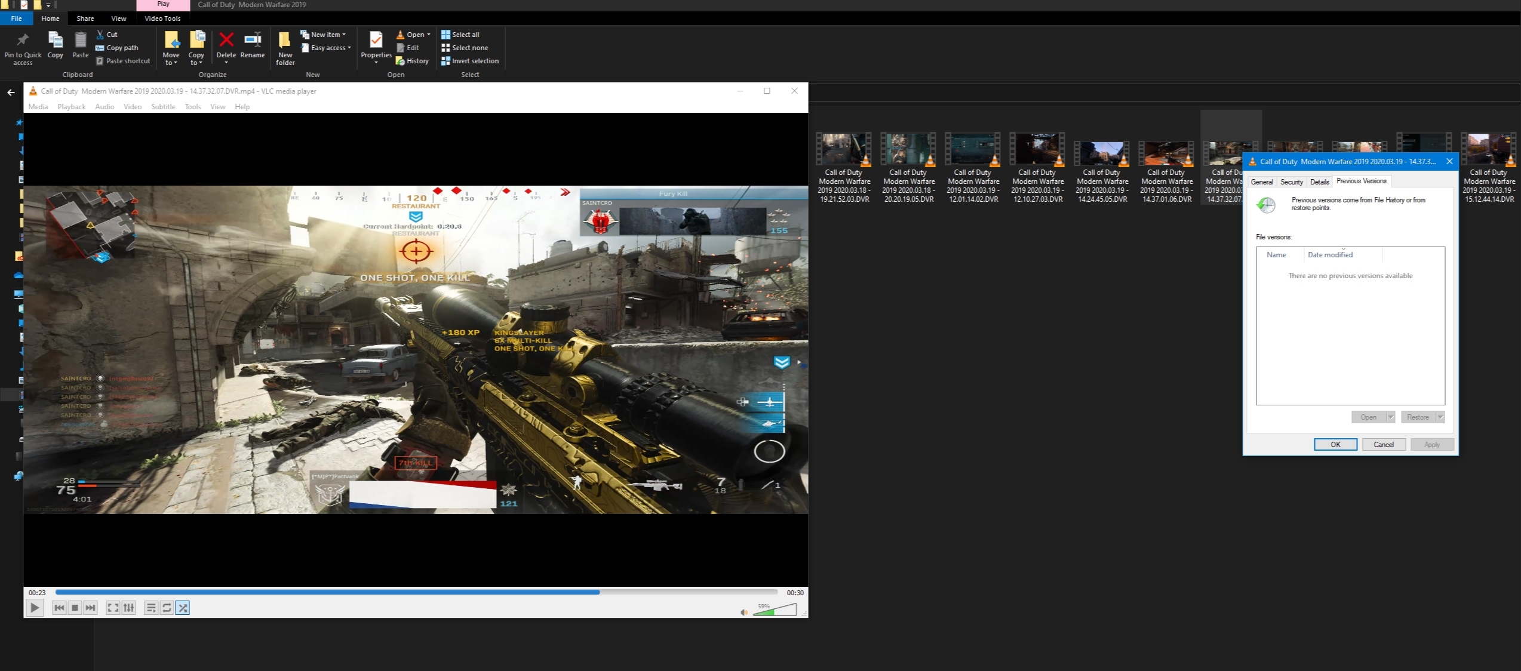Viewport: 1521px width, 671px height.
Task: Switch to the Details tab
Action: 1319,182
